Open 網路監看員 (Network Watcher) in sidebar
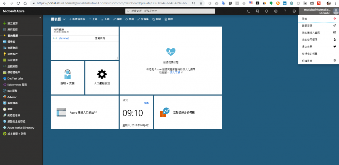The image size is (339, 165). click(x=14, y=115)
